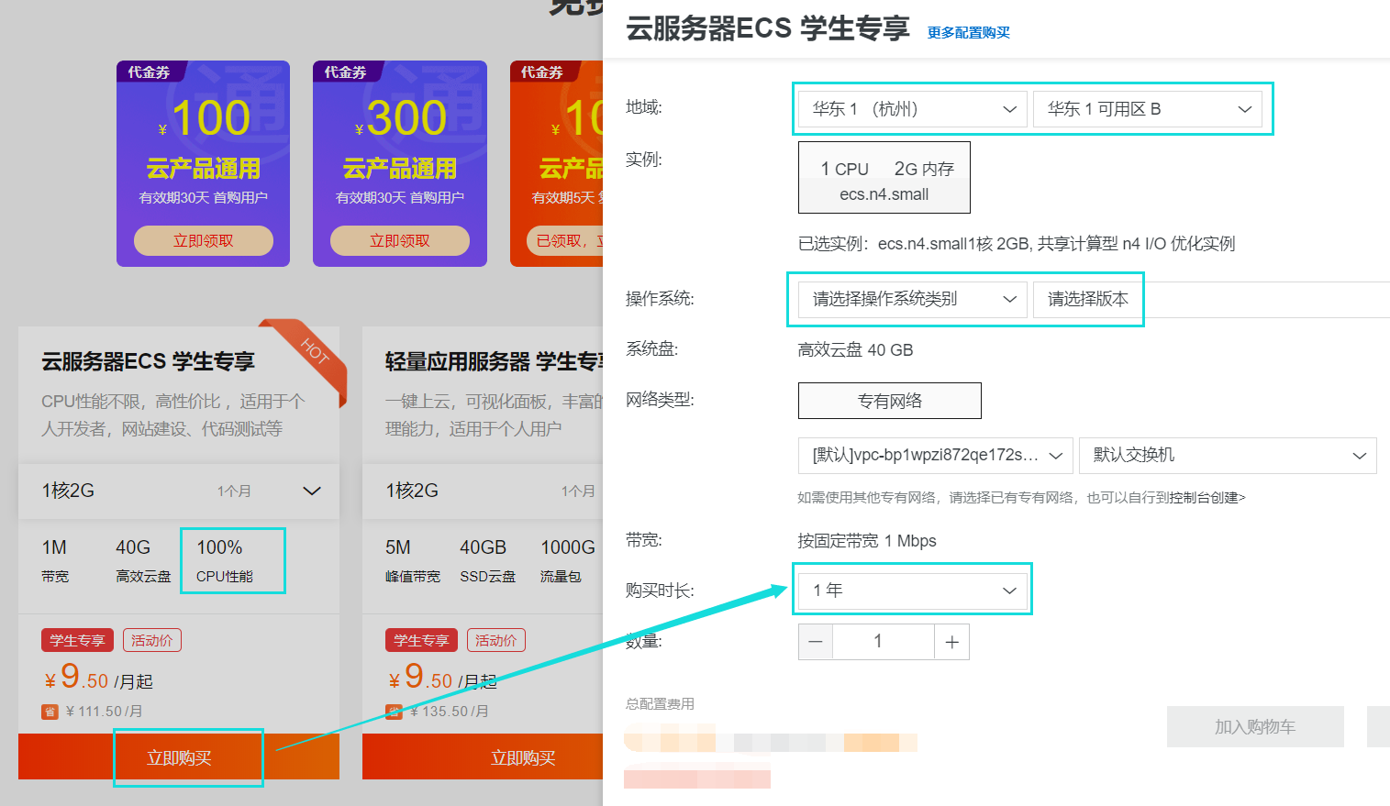Image resolution: width=1390 pixels, height=806 pixels.
Task: Click the 云服务器ECS 学生专享 card title
Action: pos(148,361)
